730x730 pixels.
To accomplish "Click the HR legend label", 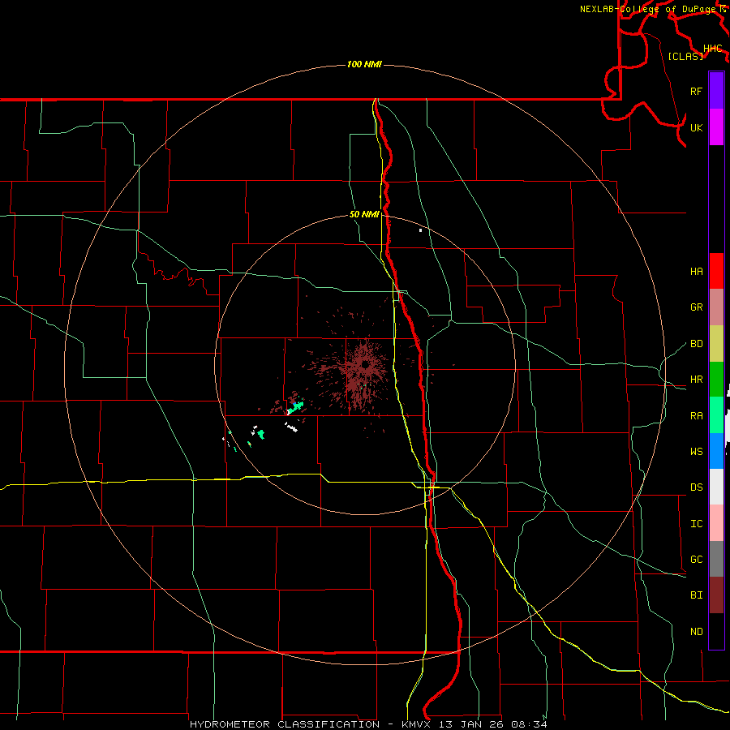I will coord(696,380).
